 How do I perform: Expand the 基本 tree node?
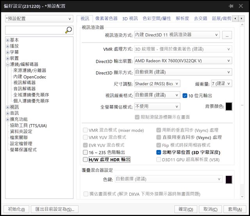8,40
